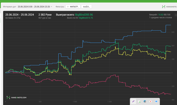Click the Hand2Note logo in header
177x105 pixels.
(x=169, y=7)
